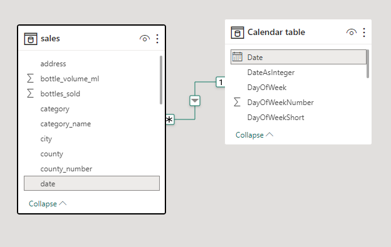Toggle visibility eye on Calendar table
Image resolution: width=391 pixels, height=247 pixels.
352,33
